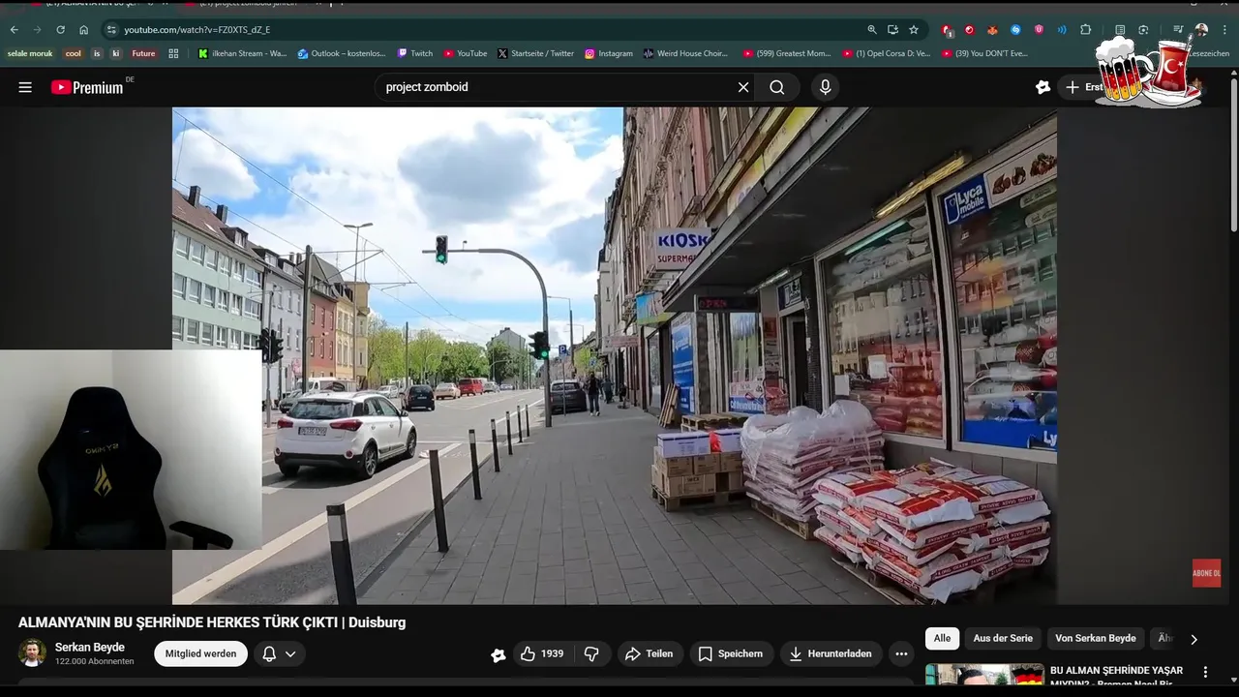Run search with magnifier button
The height and width of the screenshot is (697, 1239).
tap(777, 87)
